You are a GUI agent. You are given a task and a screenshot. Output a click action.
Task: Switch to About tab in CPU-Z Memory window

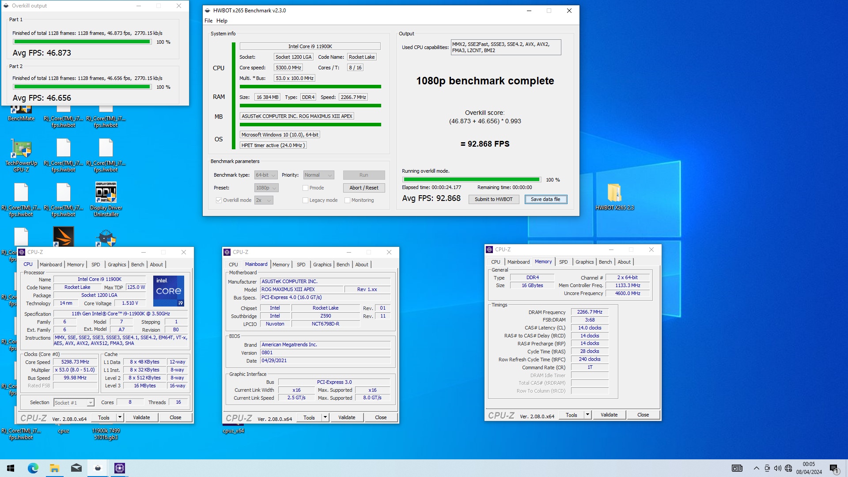tap(624, 262)
